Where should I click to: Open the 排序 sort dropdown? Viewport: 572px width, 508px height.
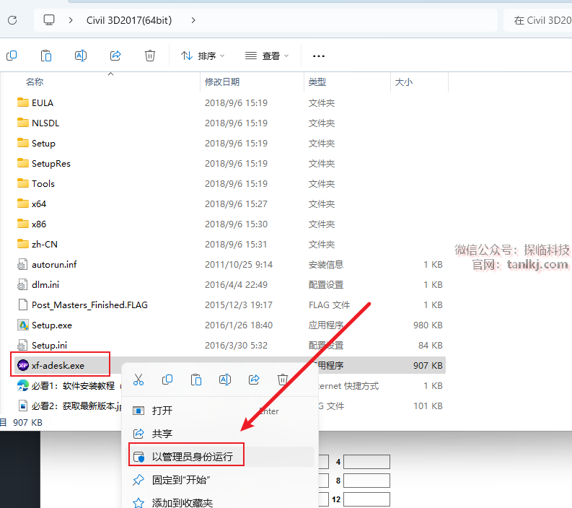203,56
